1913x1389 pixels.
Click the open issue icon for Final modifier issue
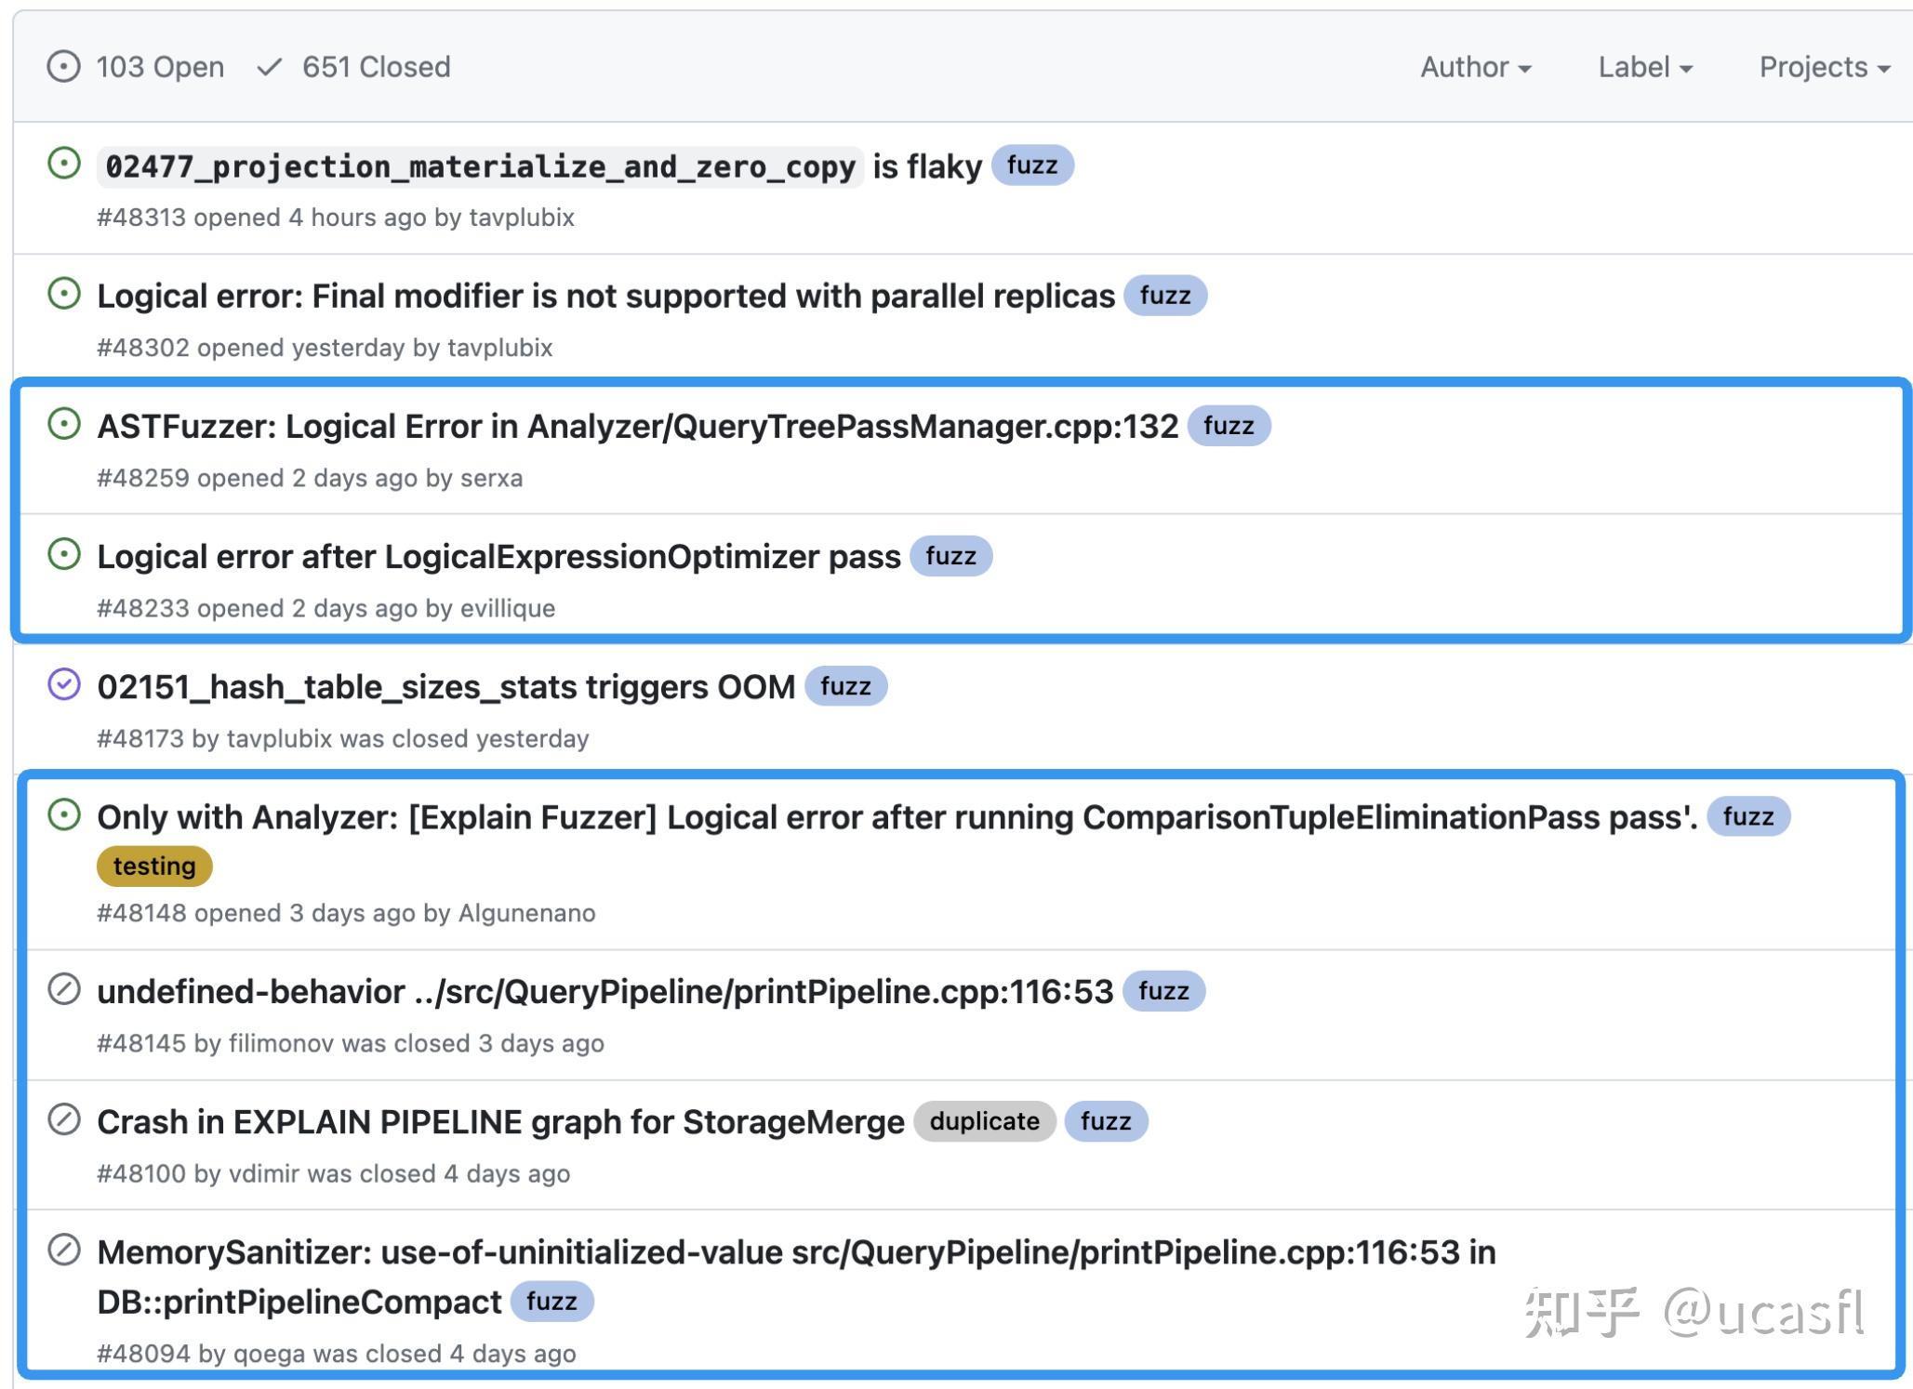[x=63, y=296]
